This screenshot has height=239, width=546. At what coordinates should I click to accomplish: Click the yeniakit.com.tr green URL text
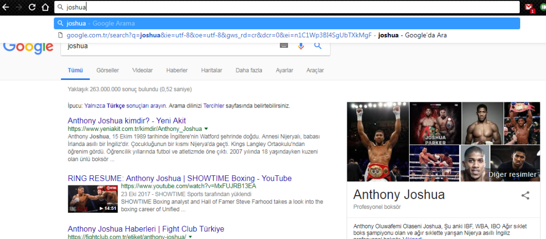[135, 129]
